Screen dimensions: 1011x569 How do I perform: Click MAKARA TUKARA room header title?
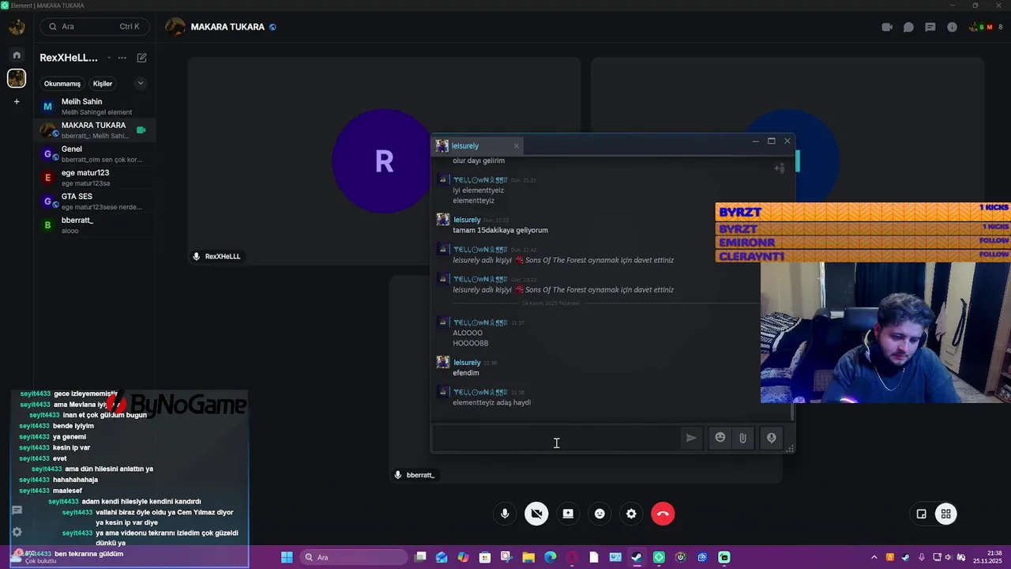pos(227,27)
